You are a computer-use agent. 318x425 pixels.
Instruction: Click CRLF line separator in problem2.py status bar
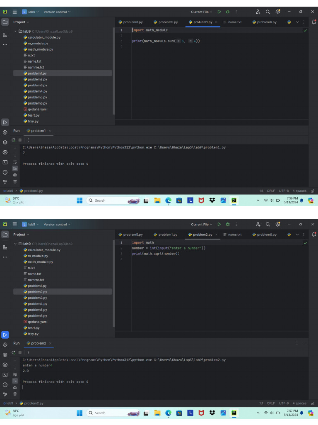(271, 403)
